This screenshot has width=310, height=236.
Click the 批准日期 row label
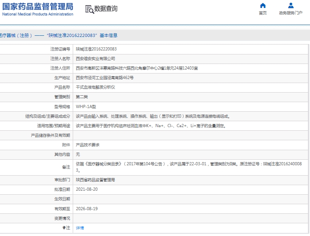point(62,190)
